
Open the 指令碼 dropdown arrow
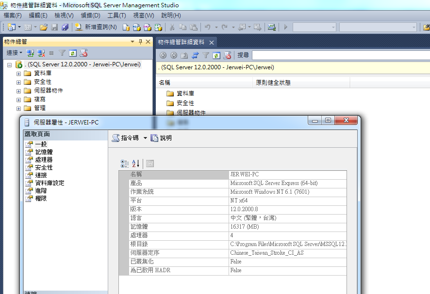pos(145,138)
